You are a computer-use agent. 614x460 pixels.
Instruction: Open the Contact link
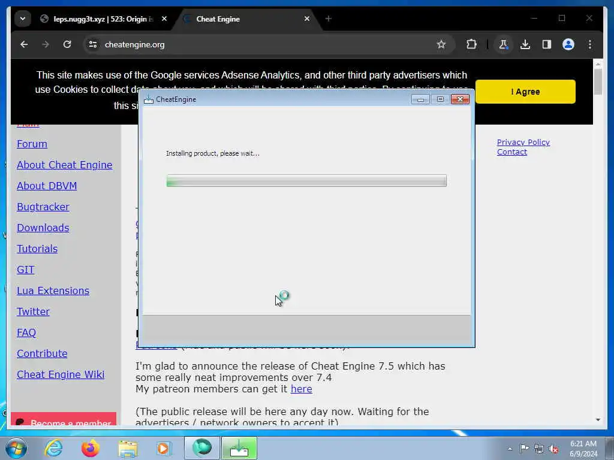512,152
